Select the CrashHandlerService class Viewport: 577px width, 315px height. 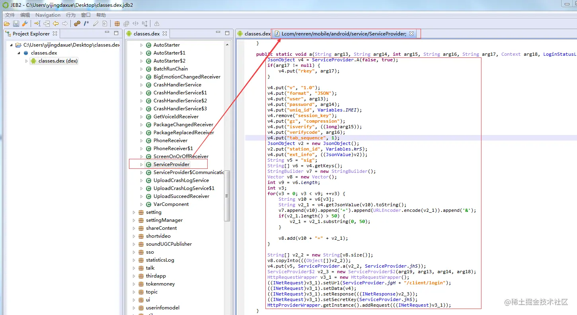tap(177, 85)
